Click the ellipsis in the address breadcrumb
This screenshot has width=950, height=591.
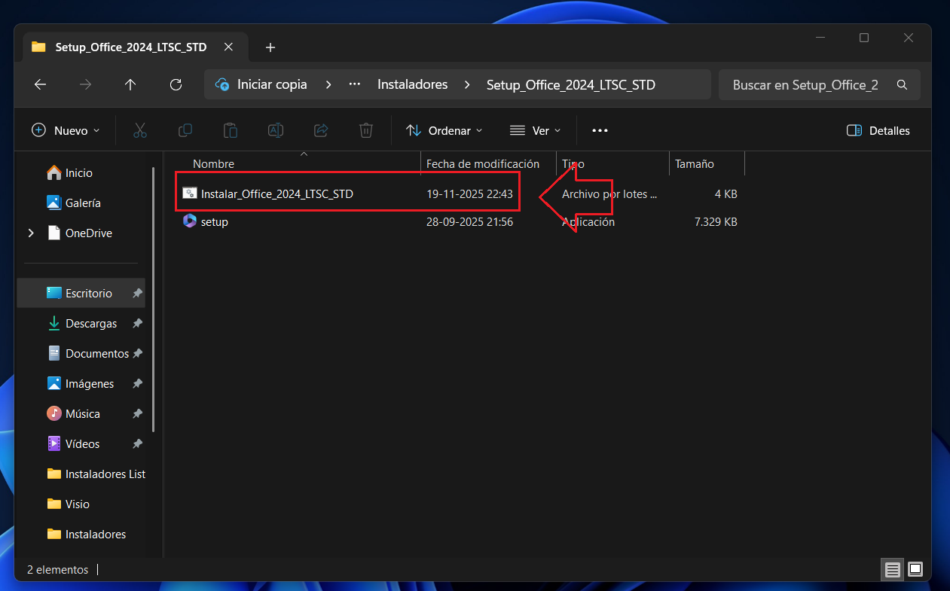click(x=354, y=85)
